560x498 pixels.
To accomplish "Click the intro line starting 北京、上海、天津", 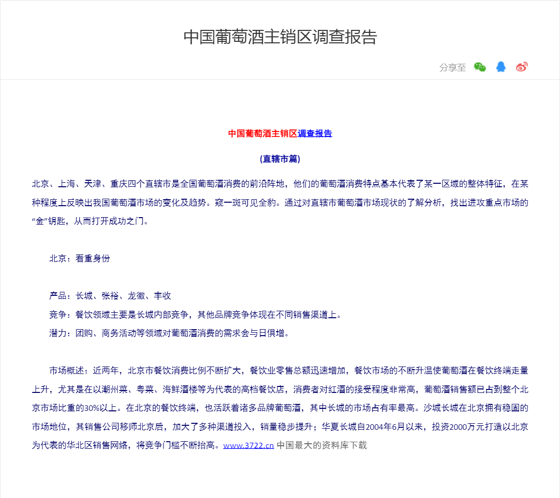I will click(x=280, y=184).
